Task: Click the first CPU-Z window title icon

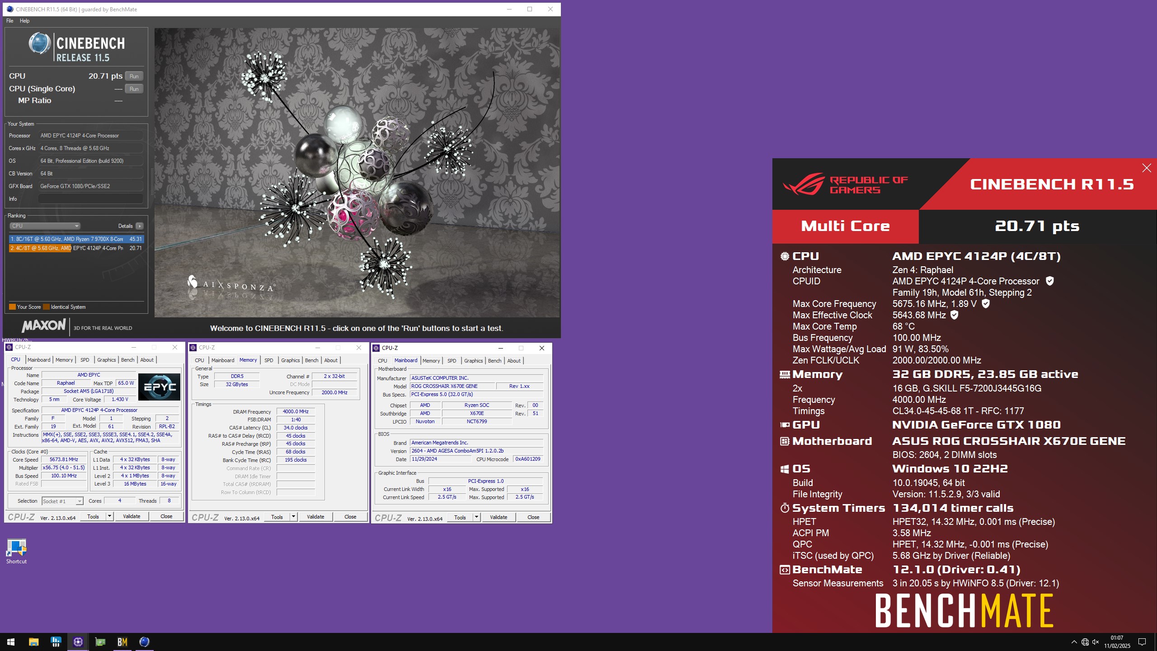Action: pyautogui.click(x=9, y=347)
